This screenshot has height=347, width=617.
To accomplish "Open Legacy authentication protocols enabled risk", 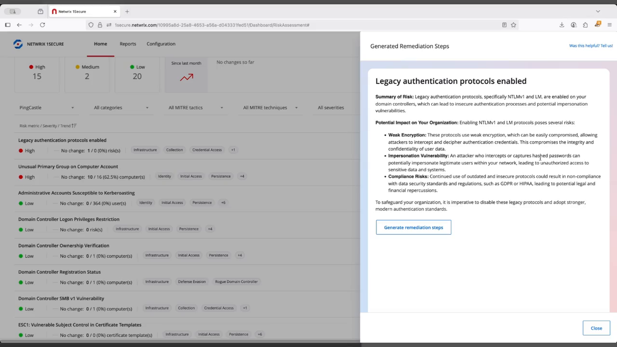I will click(62, 140).
